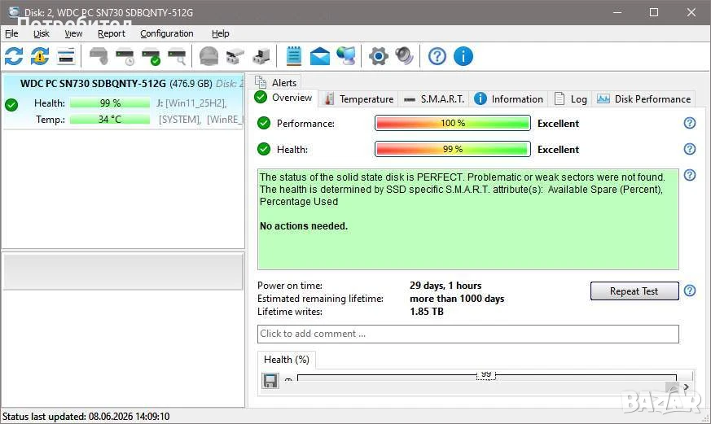Refresh disk status with the blue arrows icon
Viewport: 711px width, 424px height.
[14, 56]
